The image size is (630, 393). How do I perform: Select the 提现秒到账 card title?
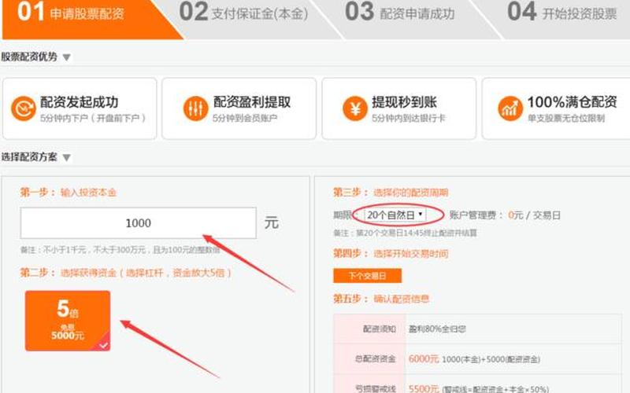pos(404,102)
